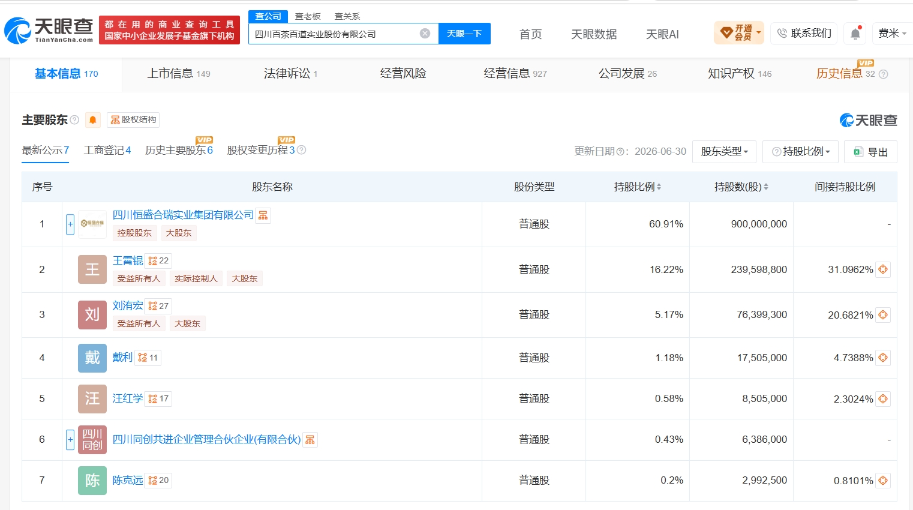Open 刘洧宏's related companies badge 27
The width and height of the screenshot is (913, 510).
158,306
